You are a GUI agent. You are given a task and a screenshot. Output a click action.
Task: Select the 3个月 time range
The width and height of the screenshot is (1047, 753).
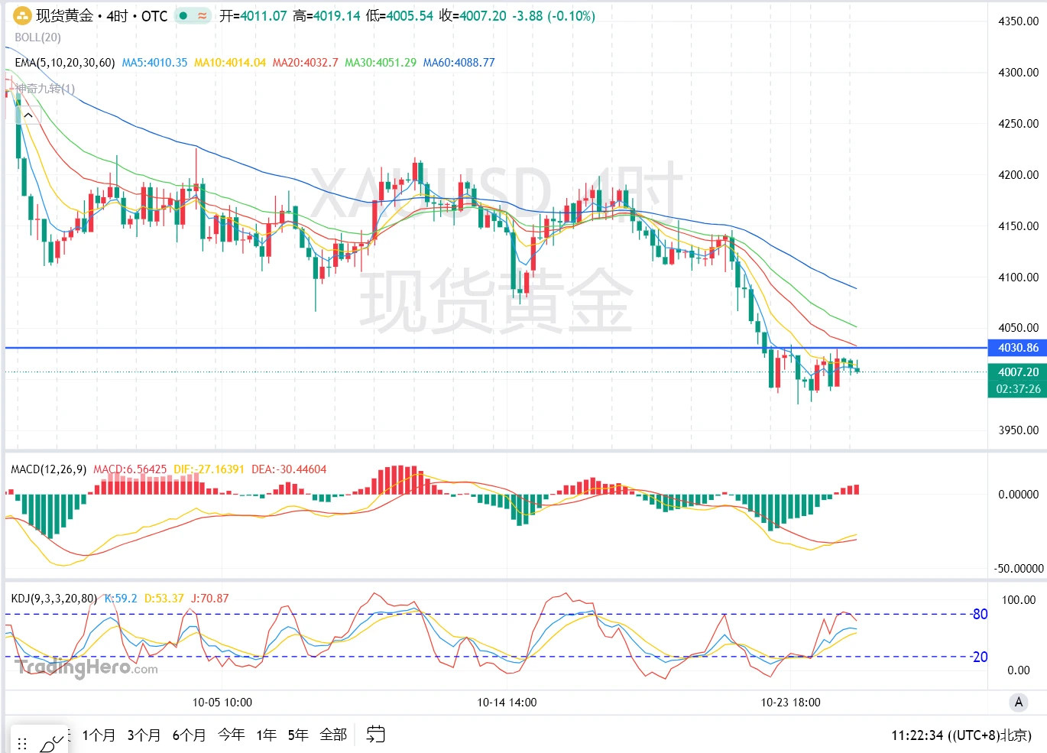(x=144, y=735)
